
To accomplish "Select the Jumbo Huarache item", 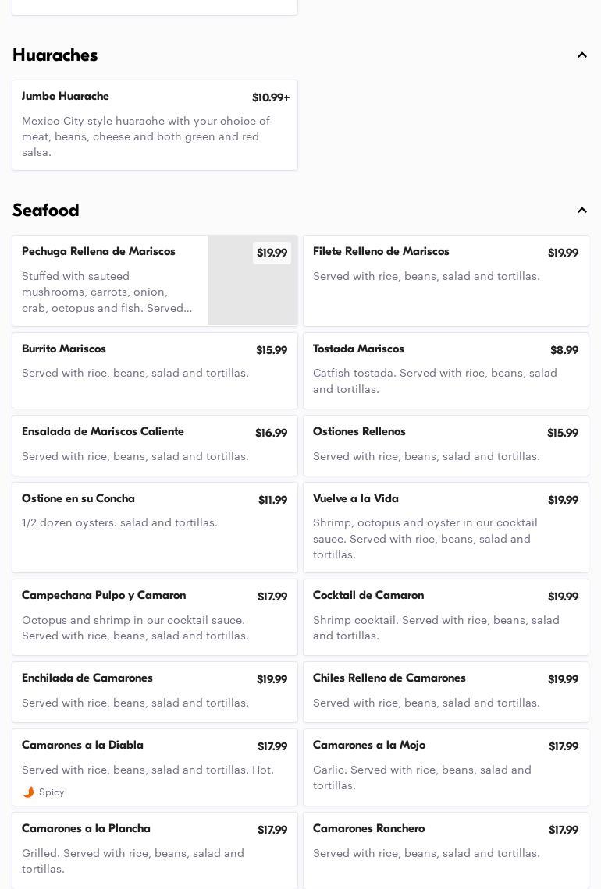I will point(155,125).
